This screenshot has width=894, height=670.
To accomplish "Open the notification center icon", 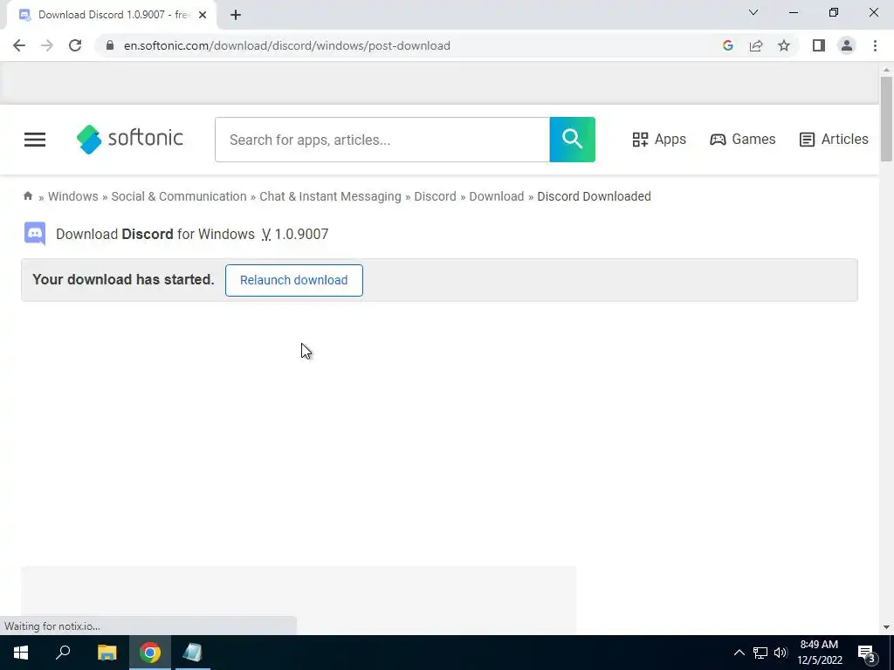I will [x=867, y=653].
